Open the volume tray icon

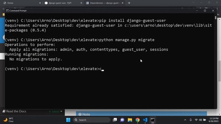click(x=200, y=120)
